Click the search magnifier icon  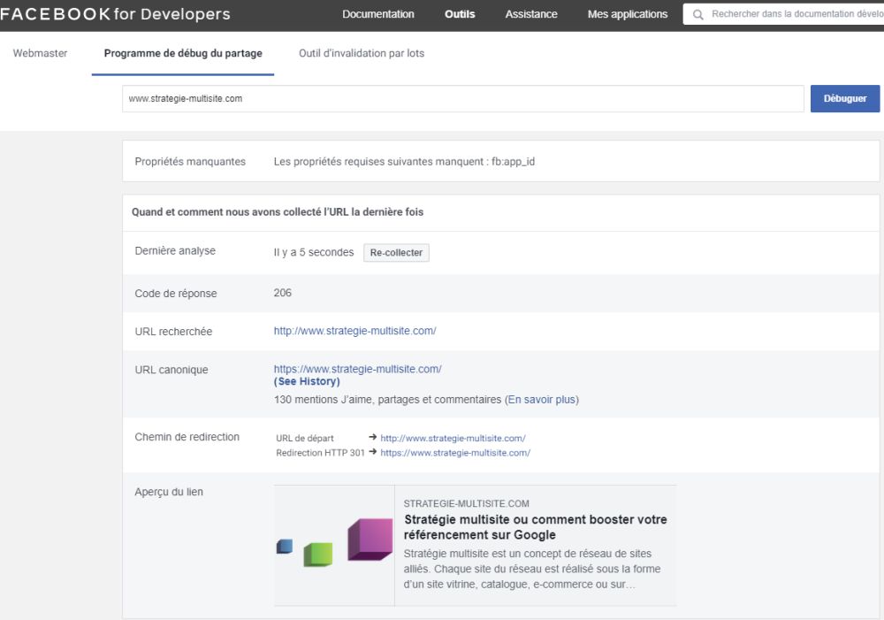[x=698, y=15]
